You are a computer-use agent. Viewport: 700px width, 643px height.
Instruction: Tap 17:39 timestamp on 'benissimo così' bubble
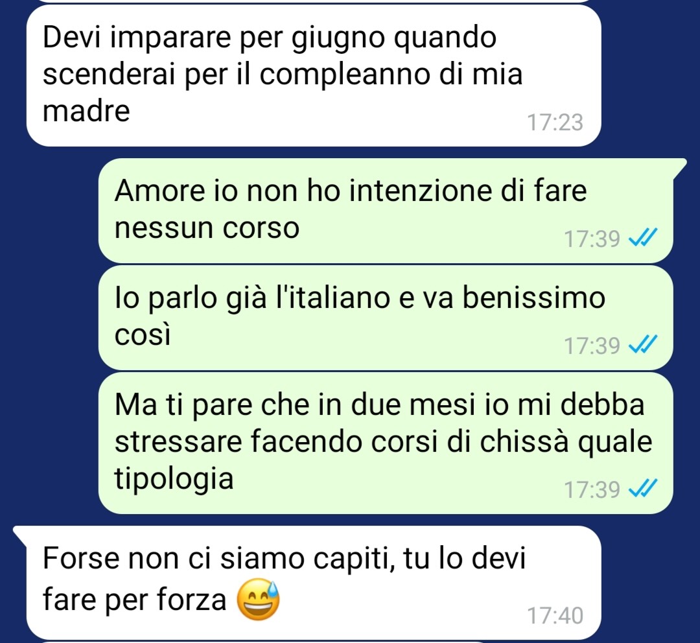(x=592, y=345)
